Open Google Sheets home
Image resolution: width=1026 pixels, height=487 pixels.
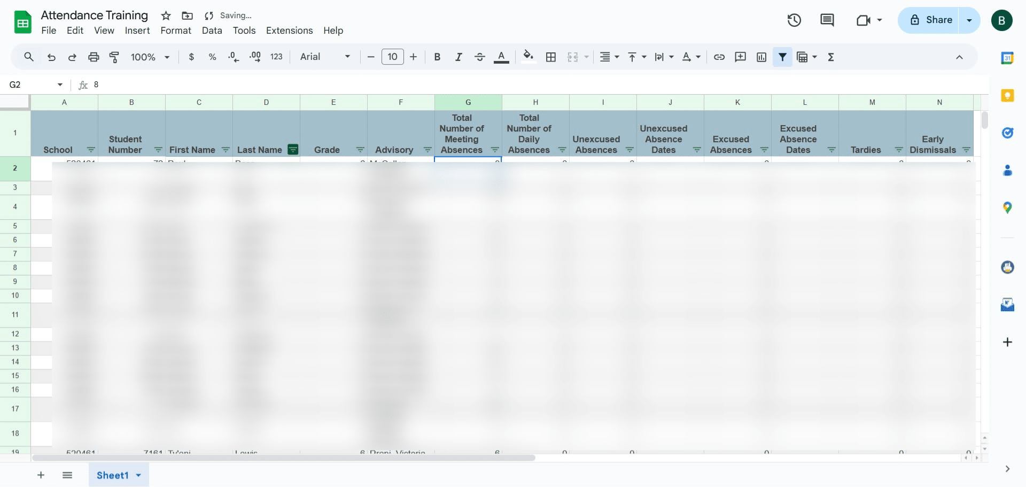click(x=22, y=22)
